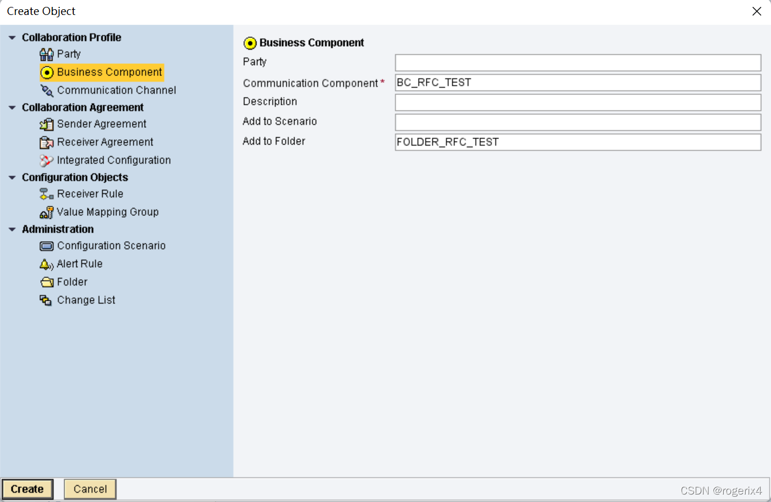Click the Receiver Agreement icon
The width and height of the screenshot is (771, 502).
tap(47, 142)
